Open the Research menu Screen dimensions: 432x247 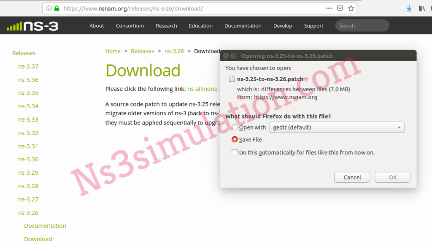click(166, 26)
